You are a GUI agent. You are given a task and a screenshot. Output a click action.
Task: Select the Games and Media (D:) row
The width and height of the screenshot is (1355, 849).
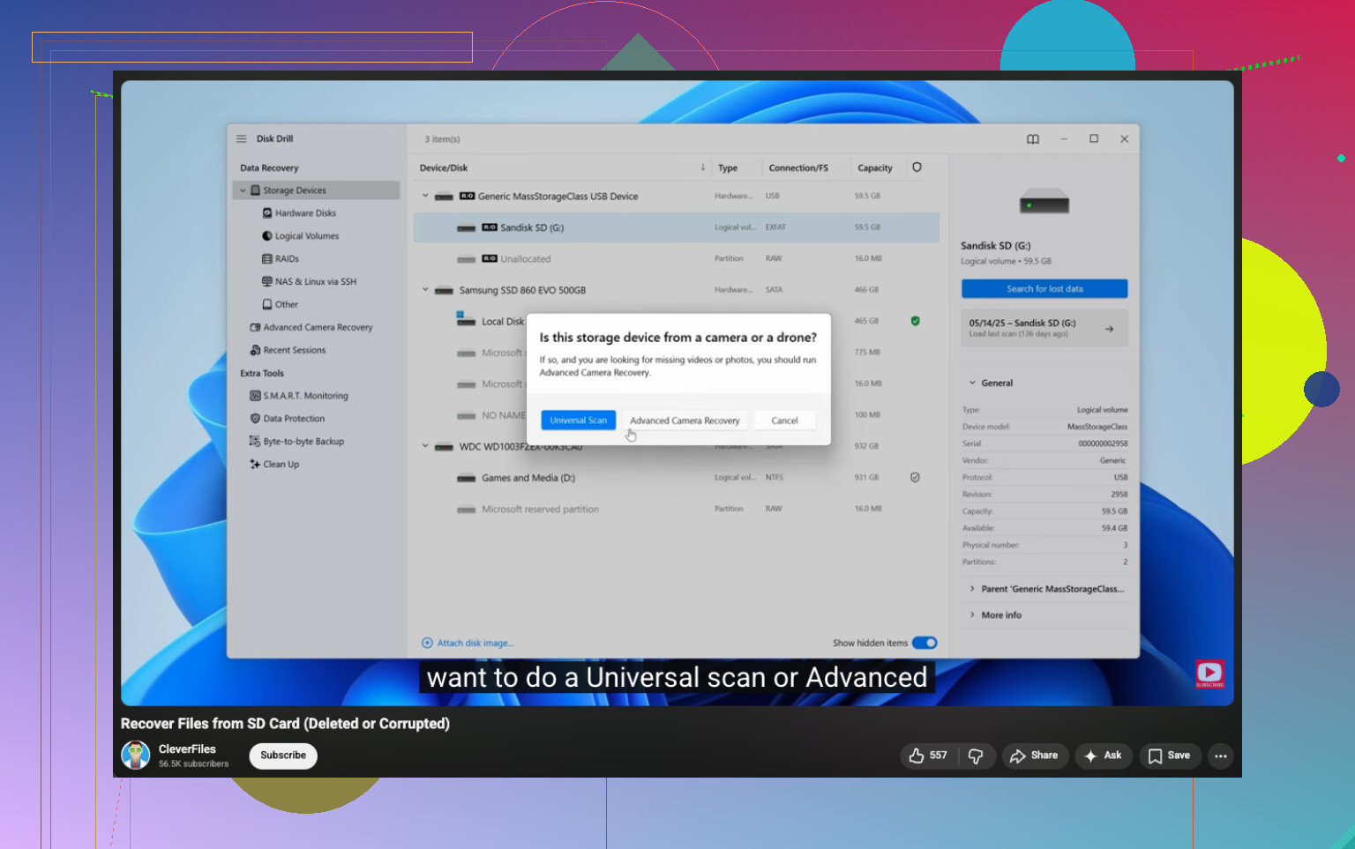coord(677,478)
